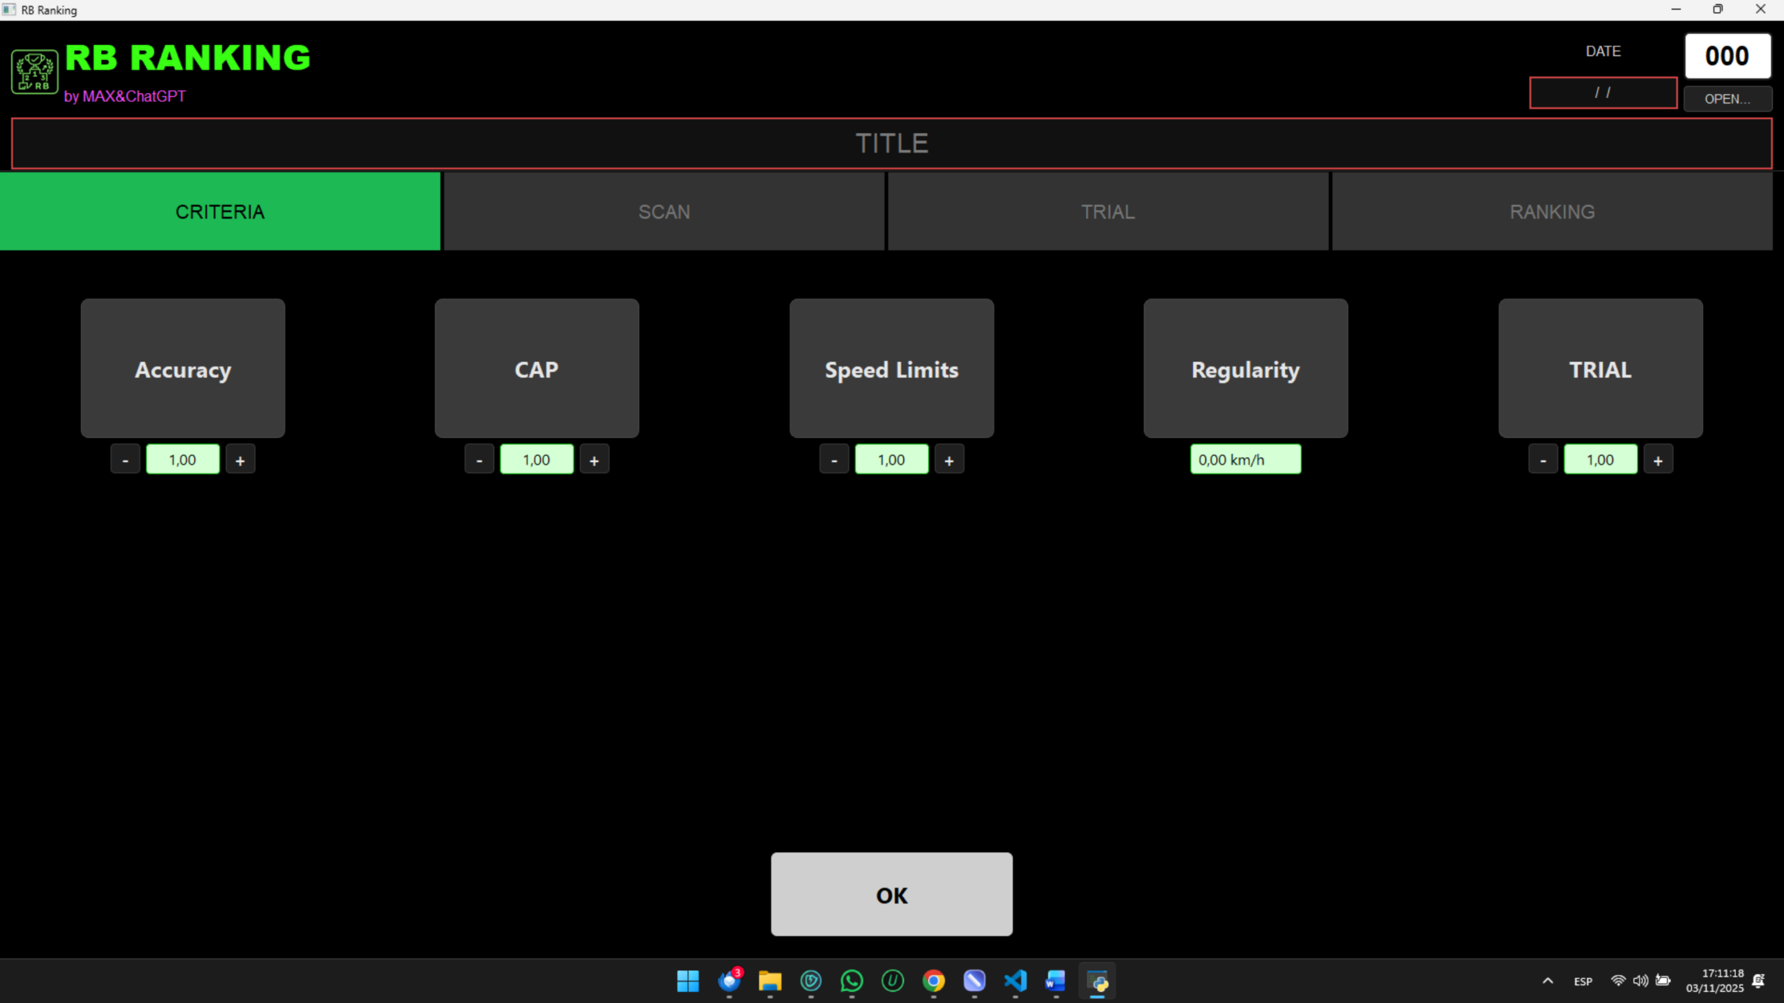The height and width of the screenshot is (1003, 1784).
Task: Open WhatsApp from the taskbar
Action: point(852,981)
